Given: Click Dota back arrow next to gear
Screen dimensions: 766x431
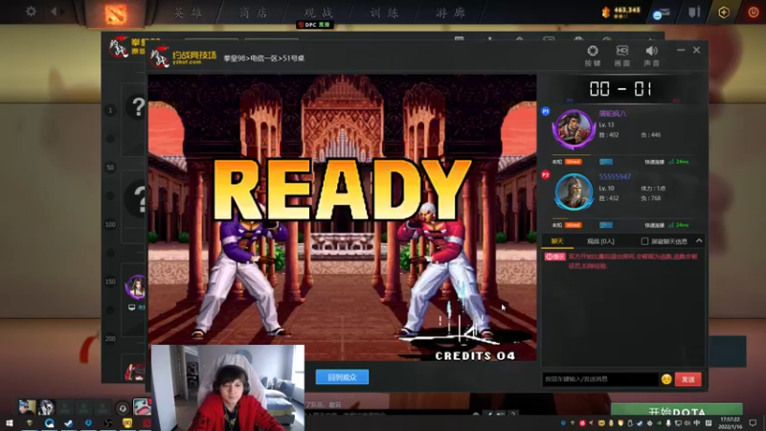Looking at the screenshot, I should point(54,11).
